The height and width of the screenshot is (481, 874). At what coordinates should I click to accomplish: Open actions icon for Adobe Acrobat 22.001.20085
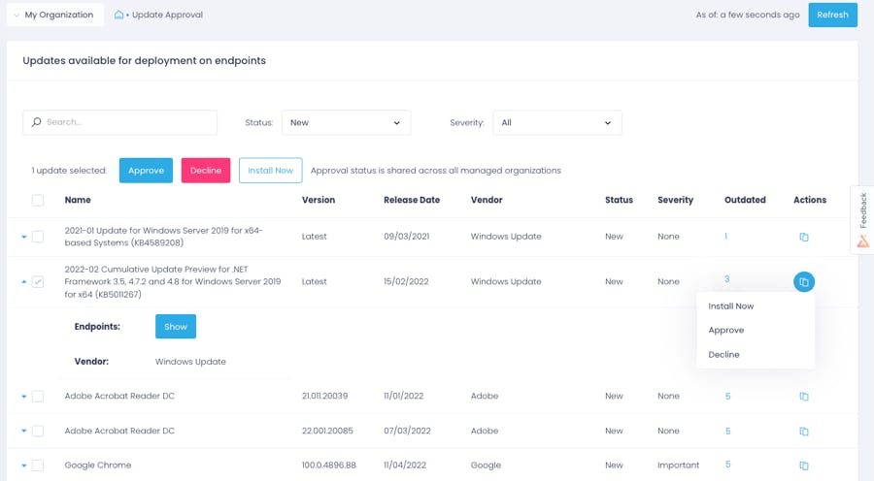click(x=803, y=432)
